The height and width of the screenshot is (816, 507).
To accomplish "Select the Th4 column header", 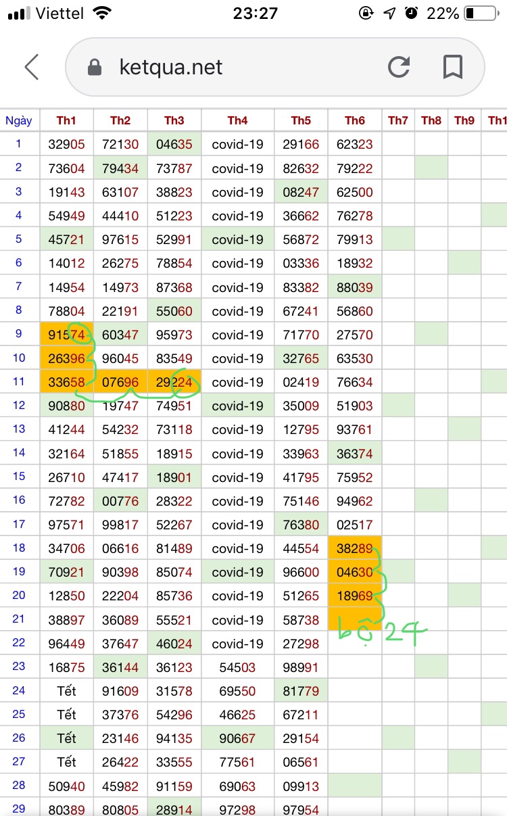I will pos(237,120).
